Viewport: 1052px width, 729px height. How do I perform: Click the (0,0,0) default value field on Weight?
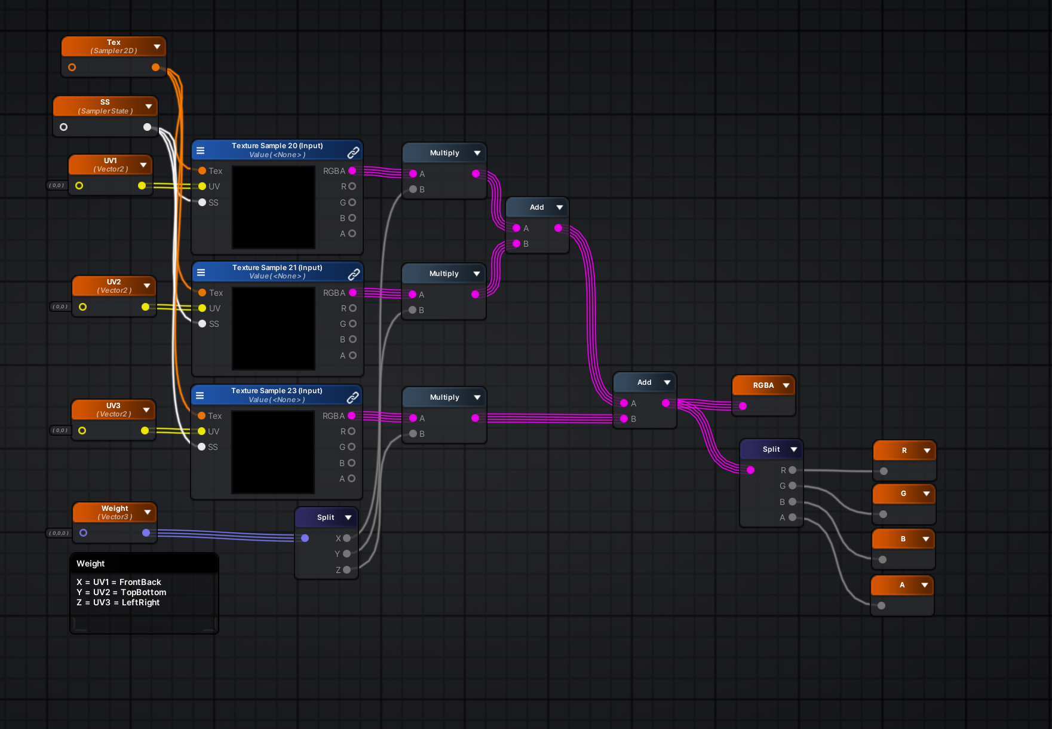[57, 532]
